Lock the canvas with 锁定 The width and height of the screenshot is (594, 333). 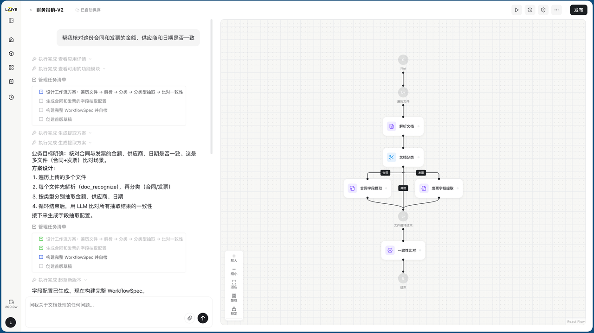click(234, 311)
